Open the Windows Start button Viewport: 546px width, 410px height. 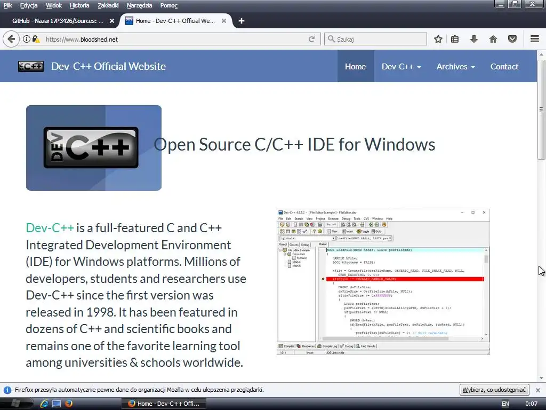pyautogui.click(x=15, y=404)
